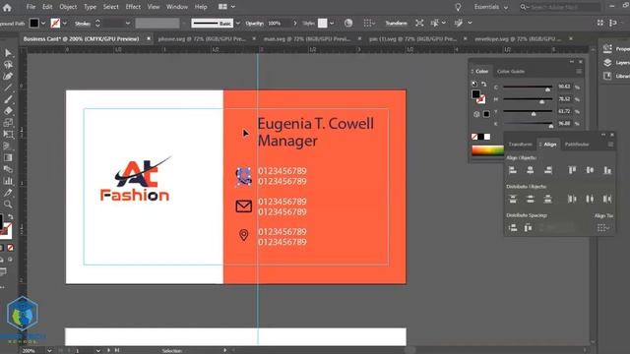Screen dimensions: 630x354
Task: Click the Vertical Align Center icon
Action: click(590, 170)
